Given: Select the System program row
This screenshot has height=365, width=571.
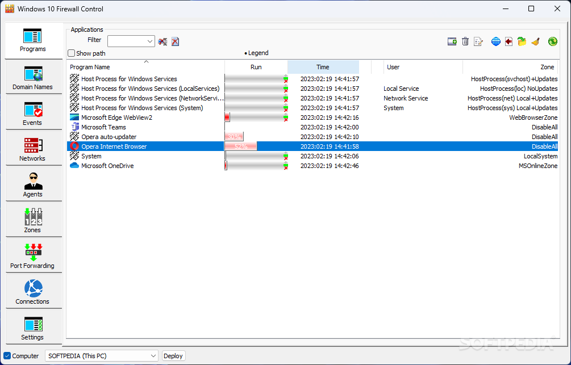Looking at the screenshot, I should click(312, 156).
